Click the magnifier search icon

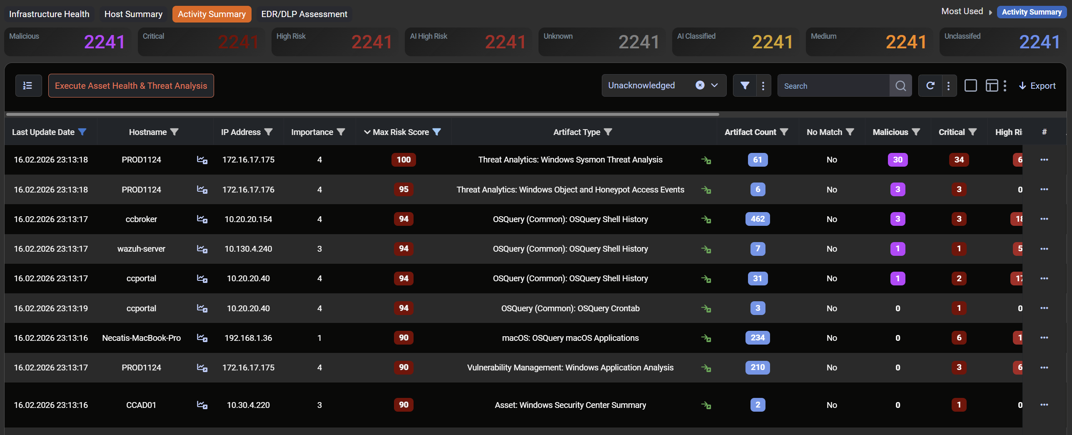pyautogui.click(x=900, y=86)
